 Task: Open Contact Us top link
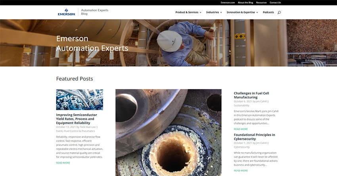click(x=275, y=3)
